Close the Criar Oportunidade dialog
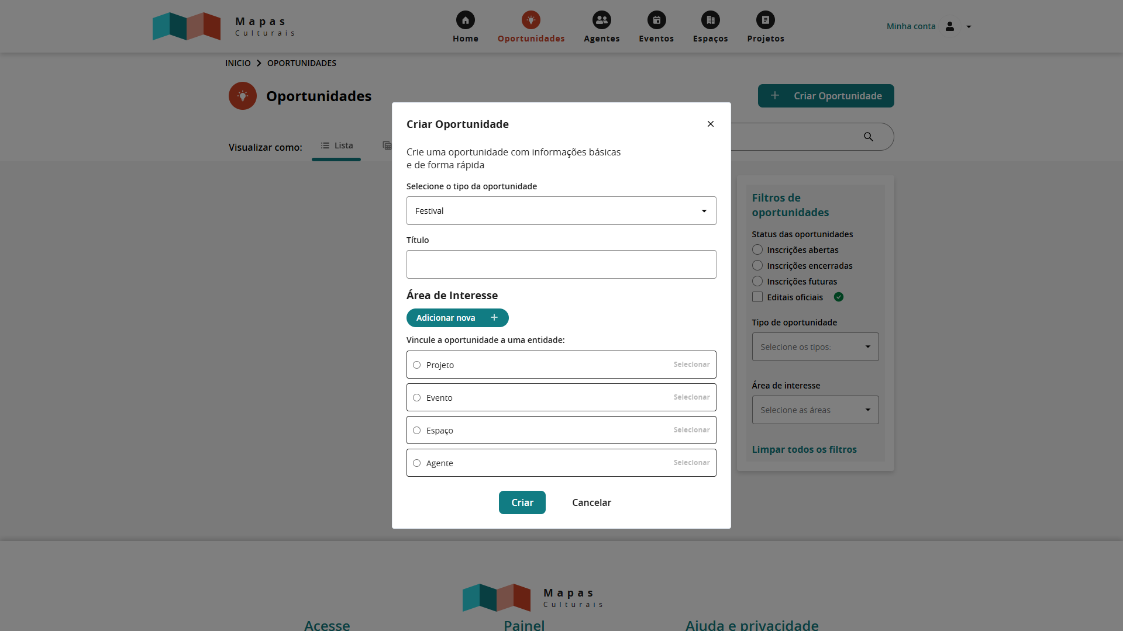Screen dimensions: 1123x631 point(710,124)
